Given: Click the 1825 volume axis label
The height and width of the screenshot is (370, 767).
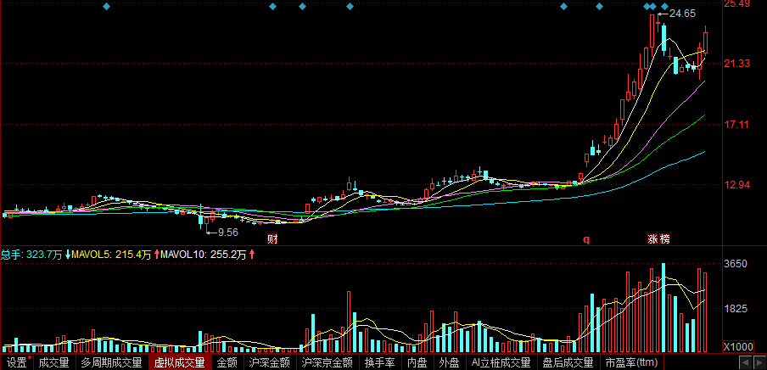Looking at the screenshot, I should tap(736, 309).
